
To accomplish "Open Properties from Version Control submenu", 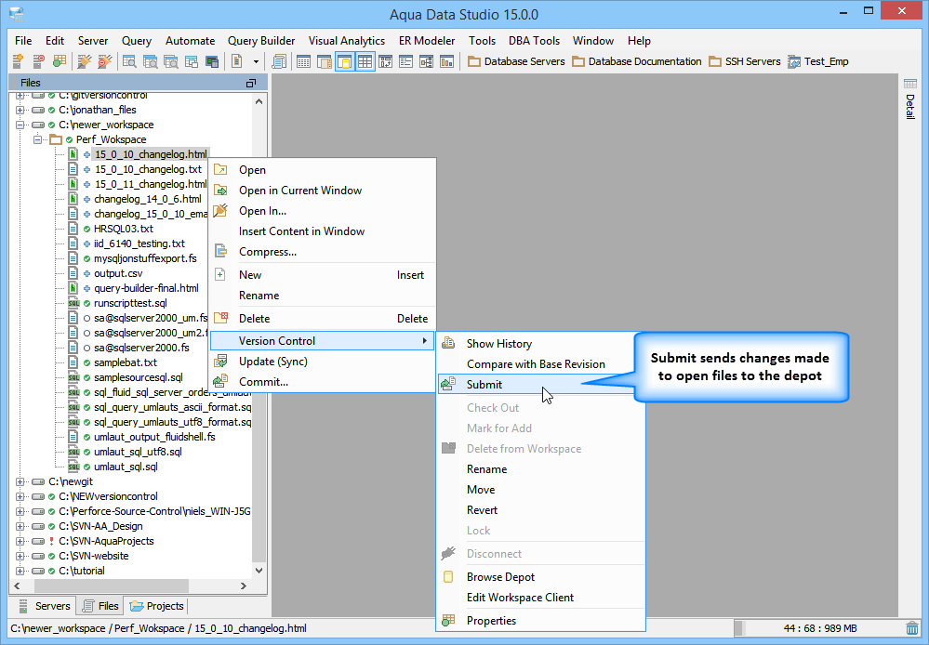I will (540, 621).
